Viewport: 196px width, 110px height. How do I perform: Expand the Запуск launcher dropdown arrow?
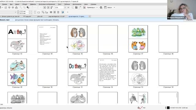pos(114,7)
